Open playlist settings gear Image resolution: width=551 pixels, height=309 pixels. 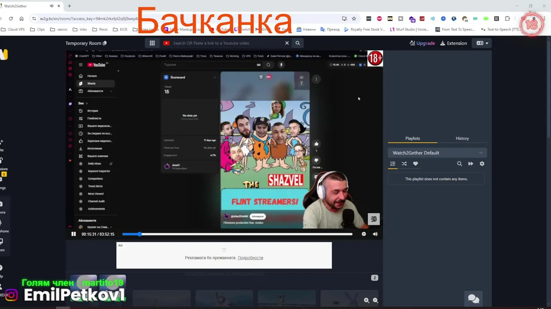tap(482, 164)
